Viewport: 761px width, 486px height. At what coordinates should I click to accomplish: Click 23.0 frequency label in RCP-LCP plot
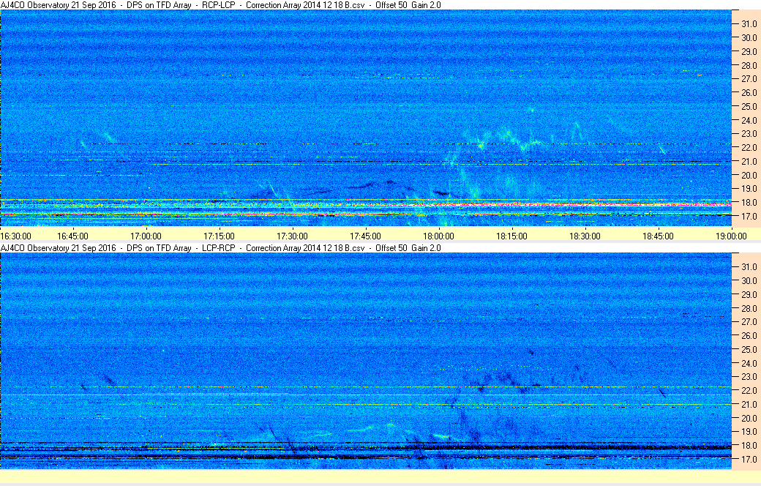(x=749, y=133)
